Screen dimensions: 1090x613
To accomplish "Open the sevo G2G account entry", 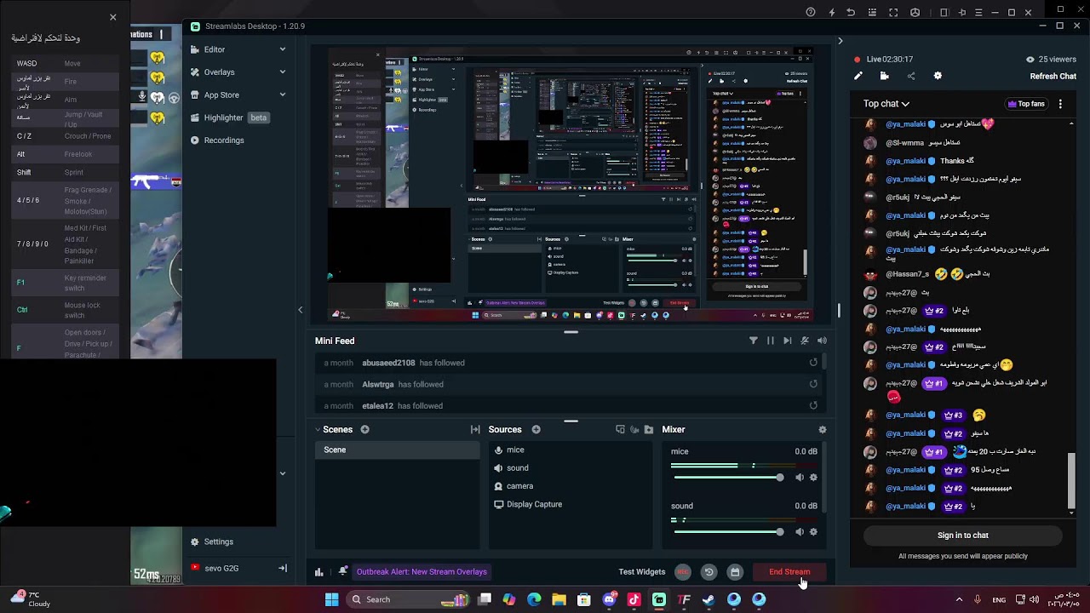I will coord(221,568).
